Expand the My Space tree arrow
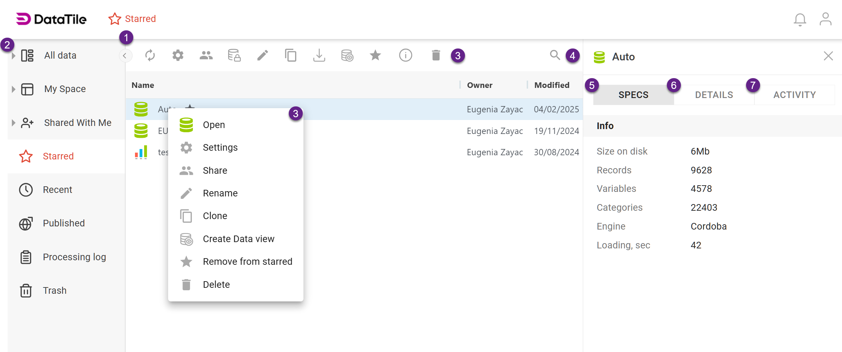 coord(14,89)
